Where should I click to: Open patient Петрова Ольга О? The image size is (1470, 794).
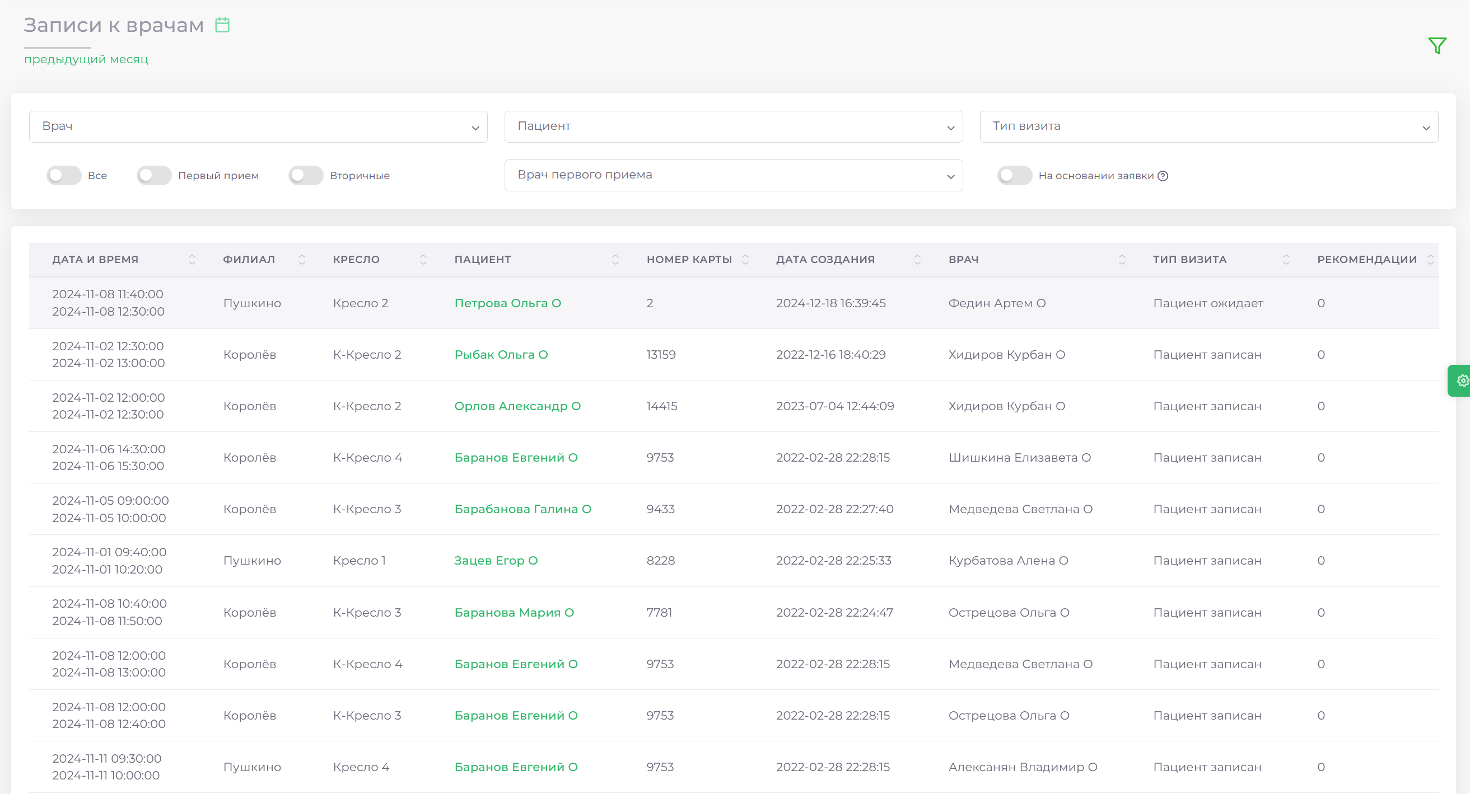tap(507, 303)
